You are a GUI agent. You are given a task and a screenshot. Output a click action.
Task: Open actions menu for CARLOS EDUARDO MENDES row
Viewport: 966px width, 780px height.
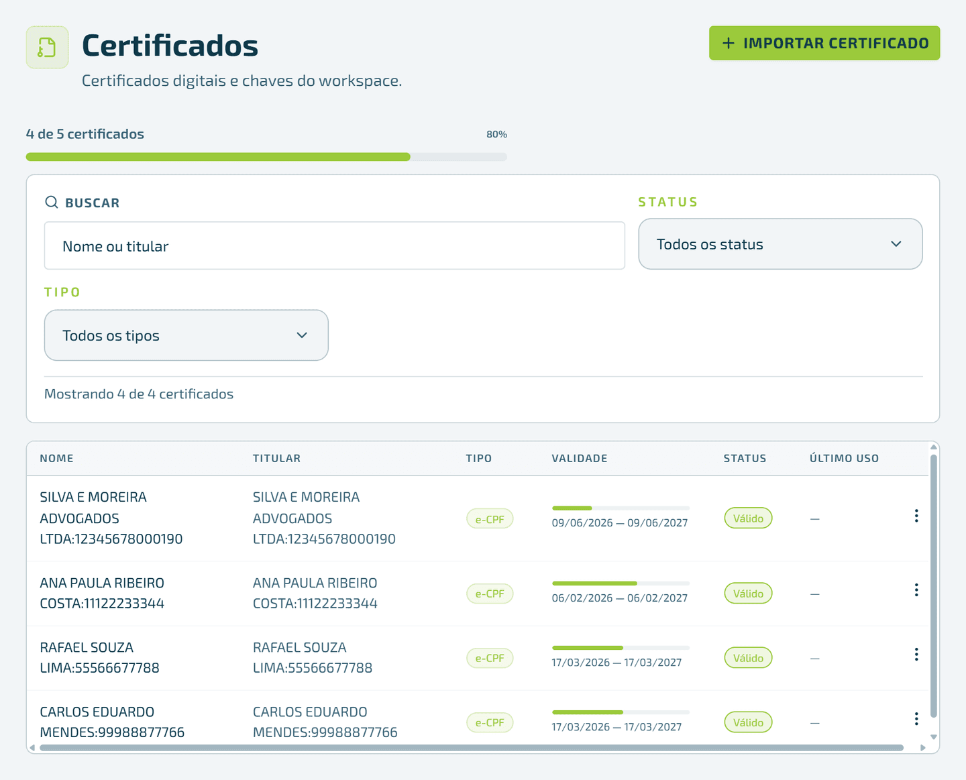click(x=916, y=719)
